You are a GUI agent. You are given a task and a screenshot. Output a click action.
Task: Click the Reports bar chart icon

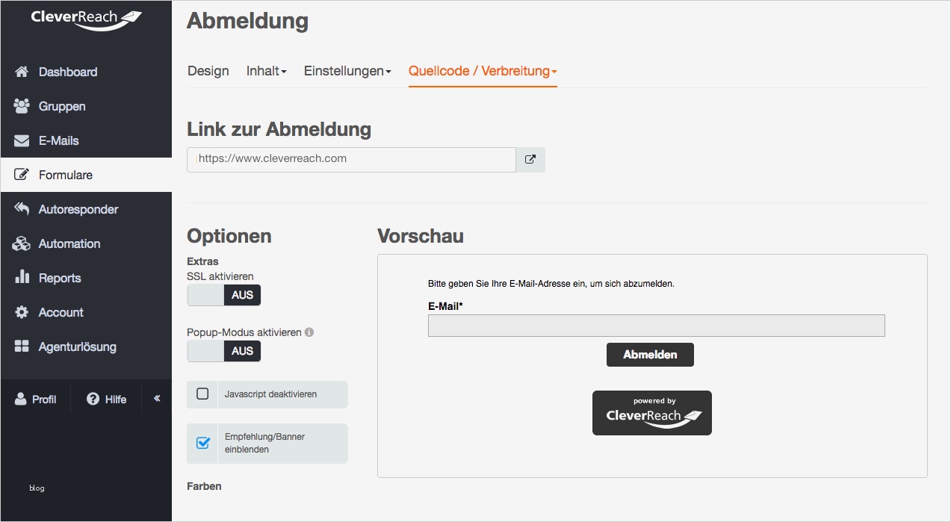point(22,278)
